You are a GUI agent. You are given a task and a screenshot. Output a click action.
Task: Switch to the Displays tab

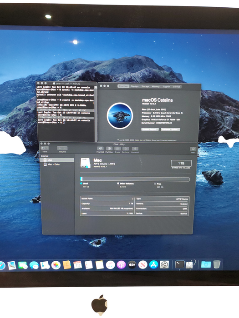point(134,86)
